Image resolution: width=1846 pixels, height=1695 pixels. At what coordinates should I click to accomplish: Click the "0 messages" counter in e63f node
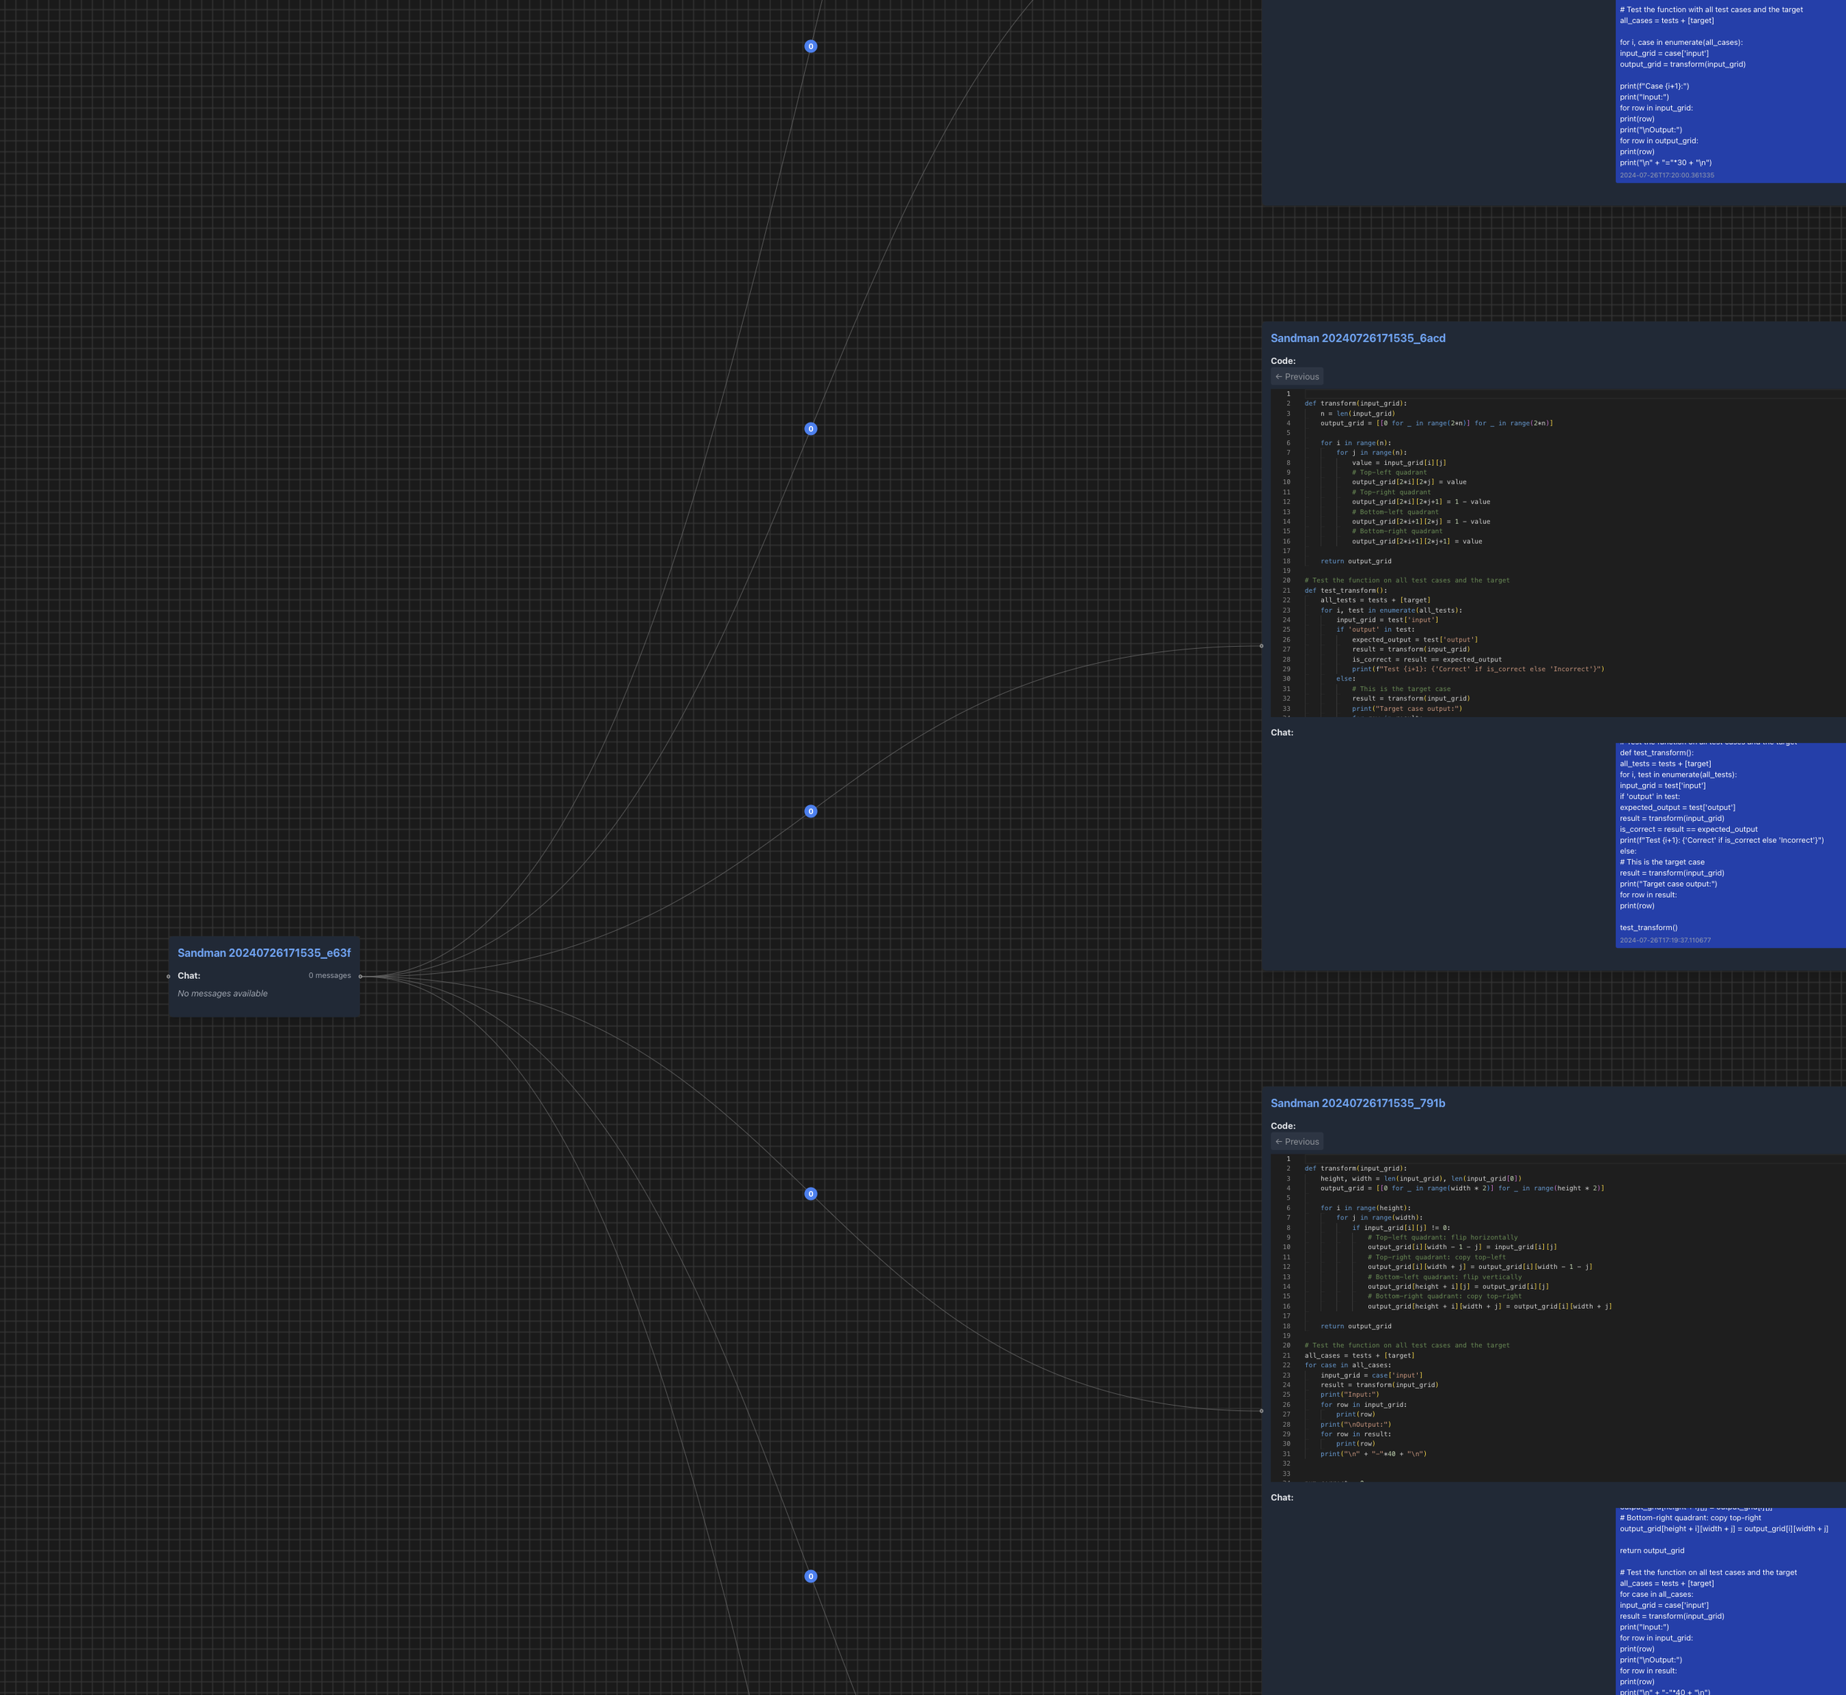(329, 976)
